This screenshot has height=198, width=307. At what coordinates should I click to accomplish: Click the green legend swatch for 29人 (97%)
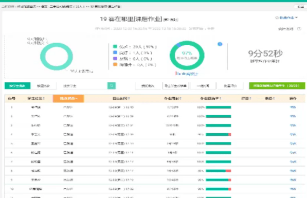coord(115,46)
